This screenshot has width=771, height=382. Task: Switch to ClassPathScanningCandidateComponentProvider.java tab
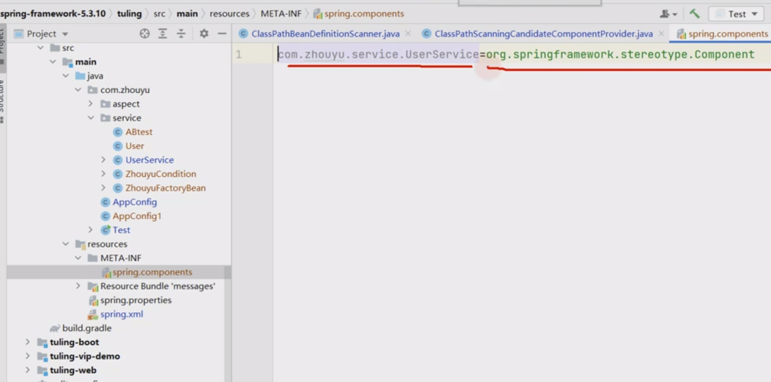pyautogui.click(x=544, y=34)
